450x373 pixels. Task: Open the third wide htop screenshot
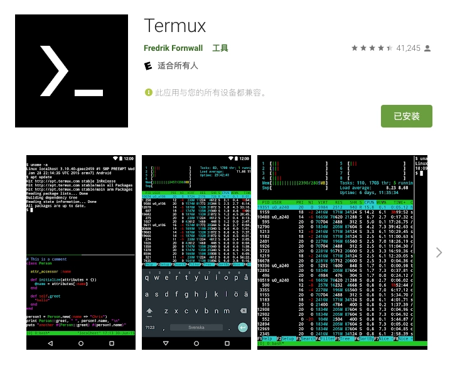[x=342, y=252]
